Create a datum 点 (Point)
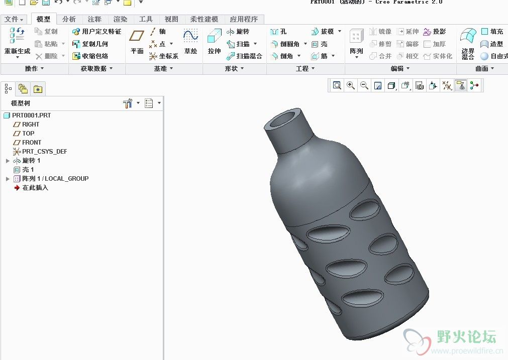Viewport: 508px width, 360px height. [158, 44]
